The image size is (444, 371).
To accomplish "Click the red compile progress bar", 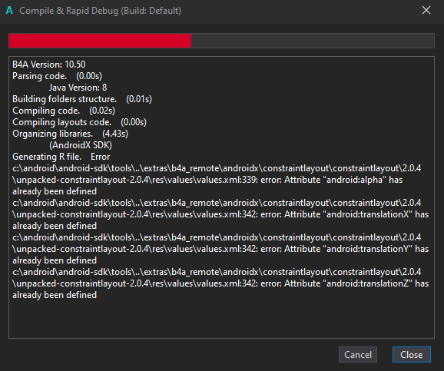I will 221,41.
